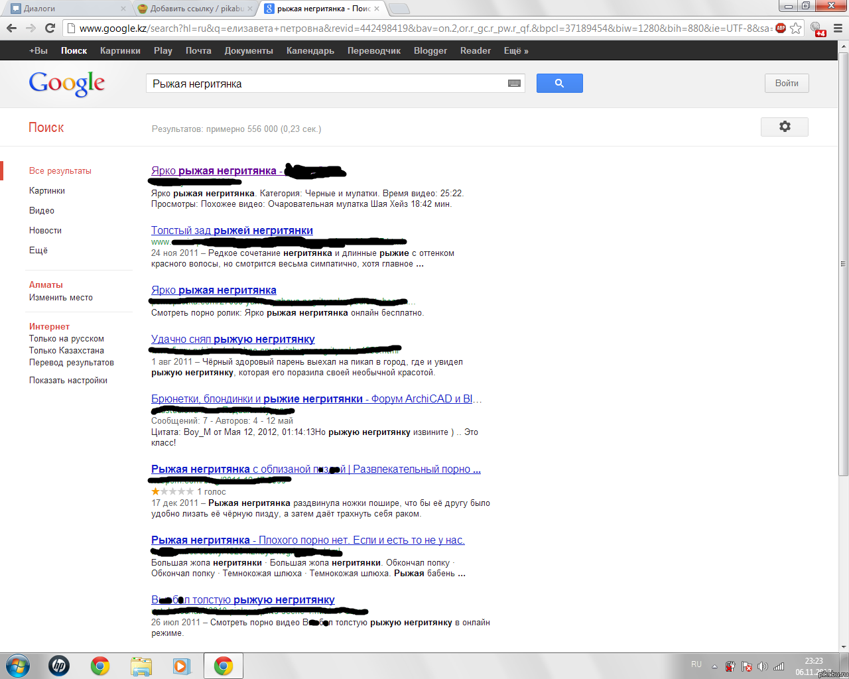Expand Ещё » in the Google top bar

click(x=516, y=50)
